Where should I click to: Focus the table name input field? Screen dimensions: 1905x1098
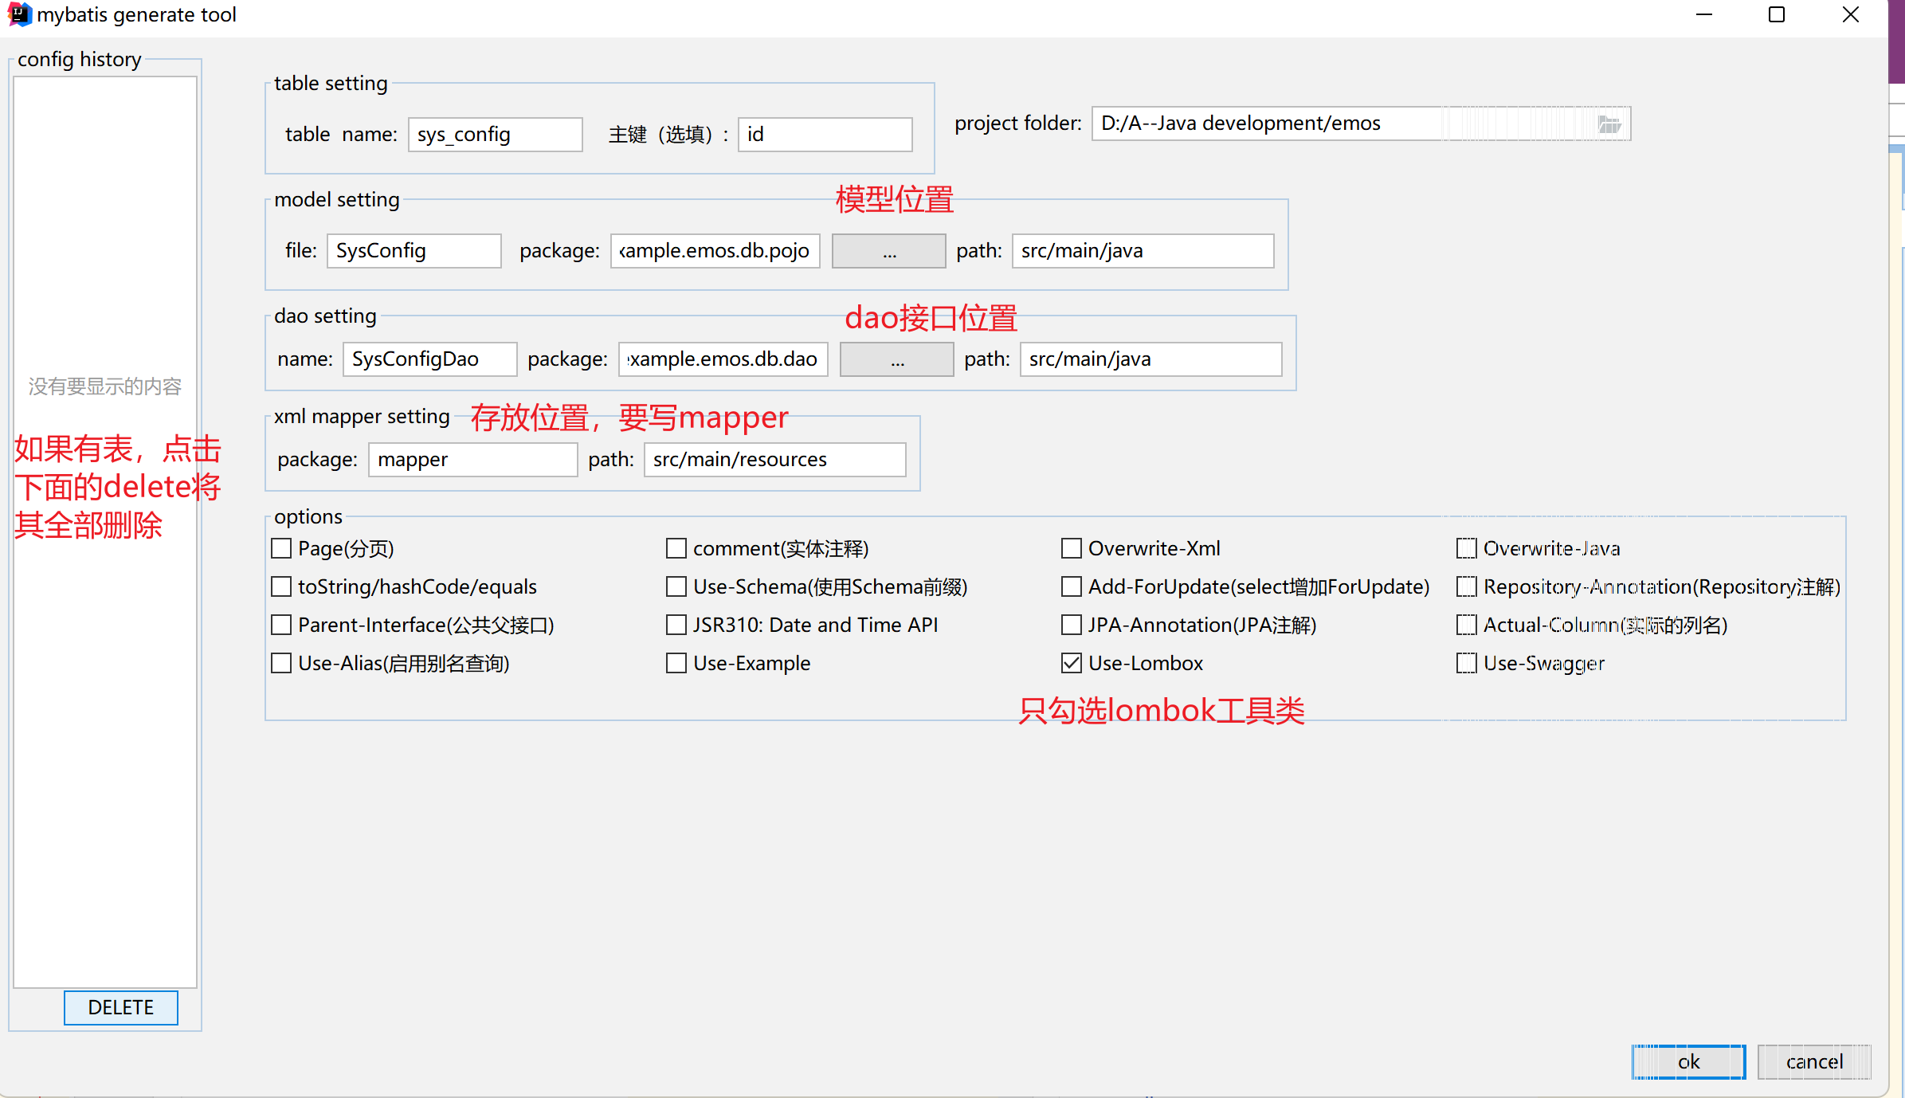pyautogui.click(x=495, y=135)
